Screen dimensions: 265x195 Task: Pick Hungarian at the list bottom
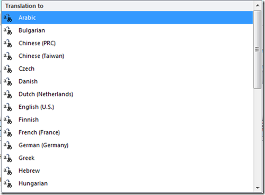pyautogui.click(x=127, y=183)
